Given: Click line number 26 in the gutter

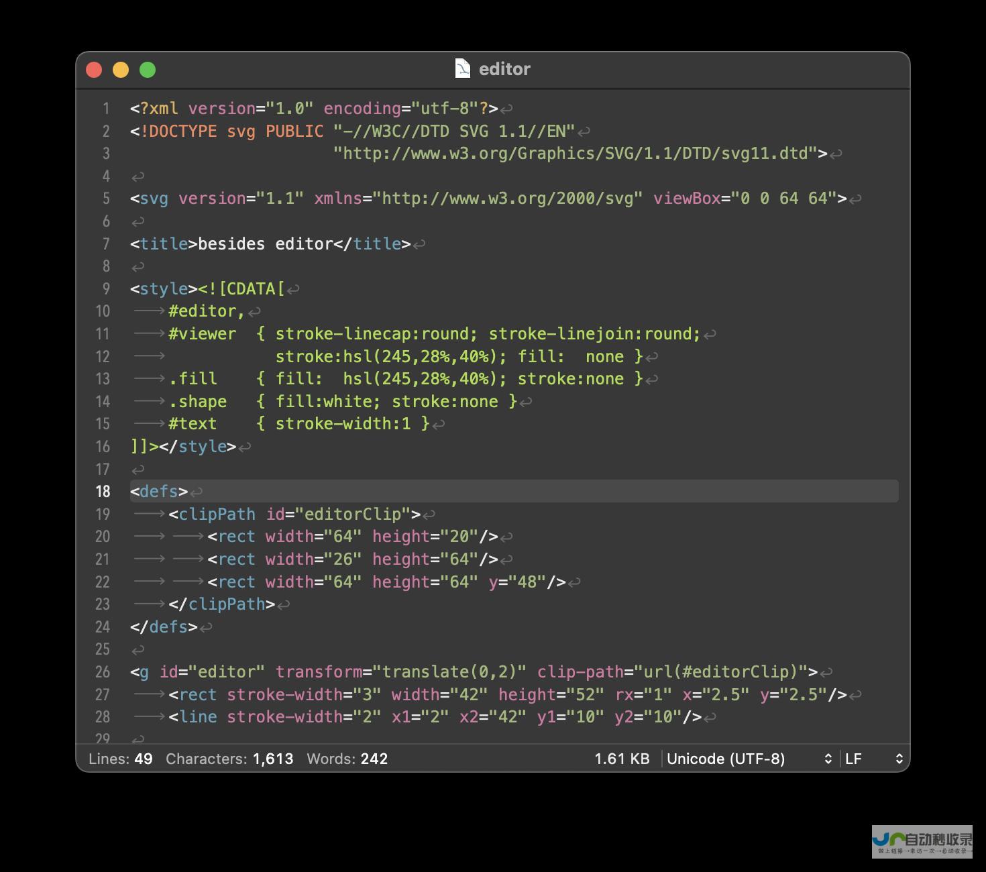Looking at the screenshot, I should pyautogui.click(x=103, y=671).
